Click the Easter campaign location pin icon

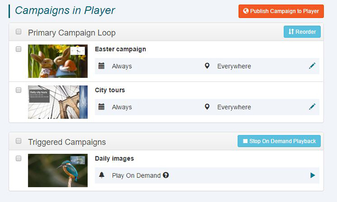click(207, 66)
